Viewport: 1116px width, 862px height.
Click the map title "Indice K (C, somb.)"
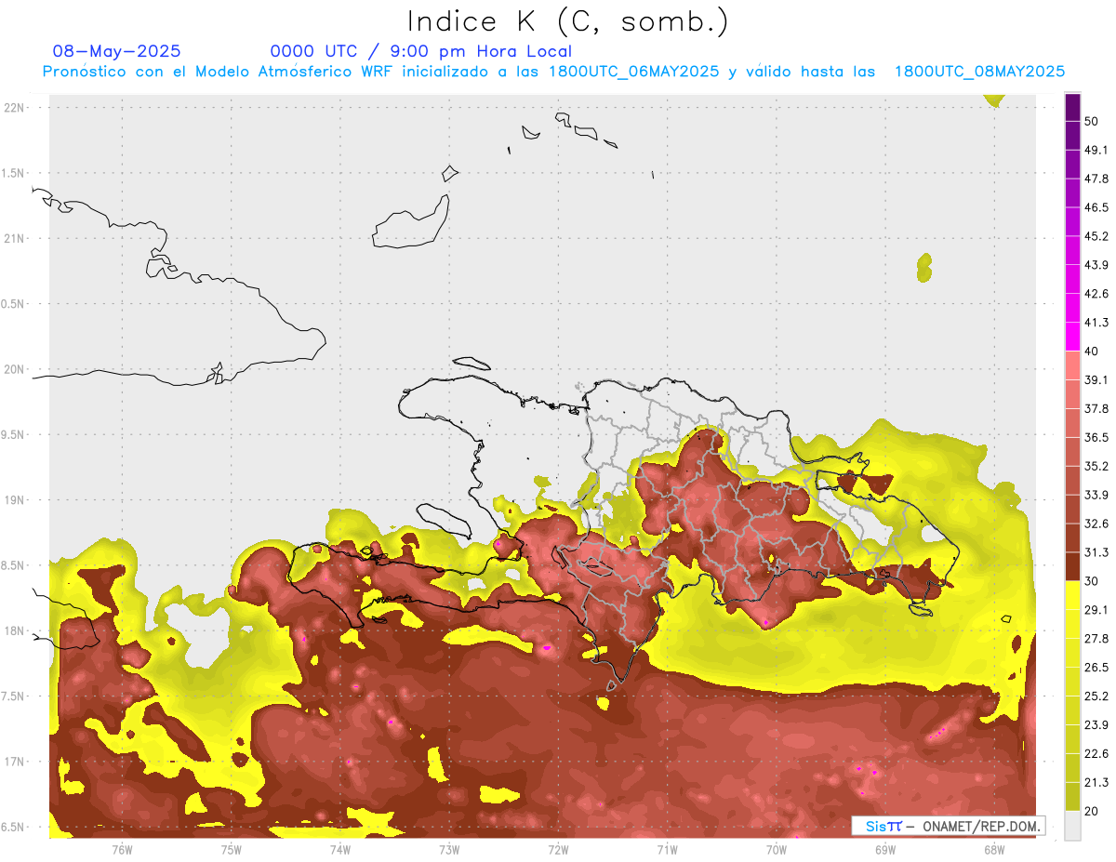(x=568, y=21)
